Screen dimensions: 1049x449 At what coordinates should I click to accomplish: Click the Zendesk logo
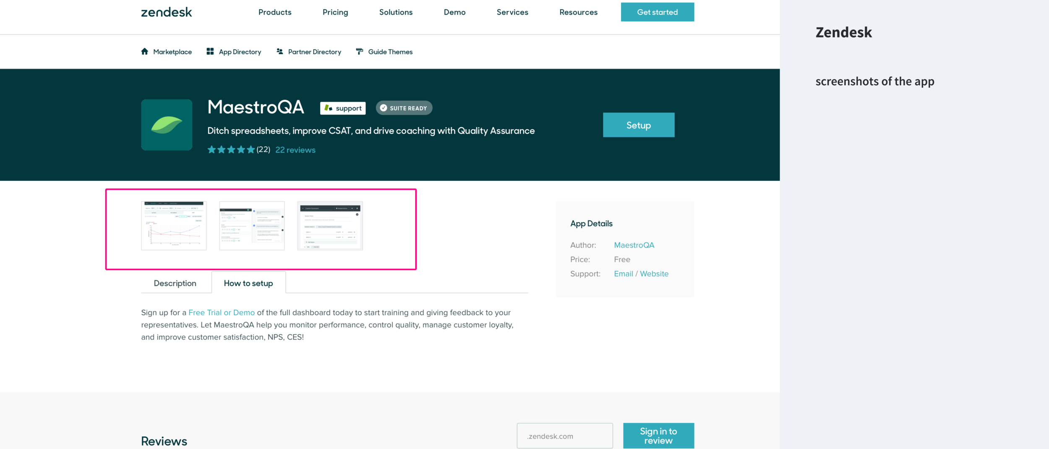166,12
